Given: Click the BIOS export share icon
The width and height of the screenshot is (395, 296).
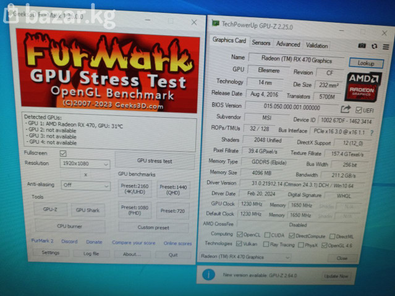Looking at the screenshot, I should coord(346,109).
